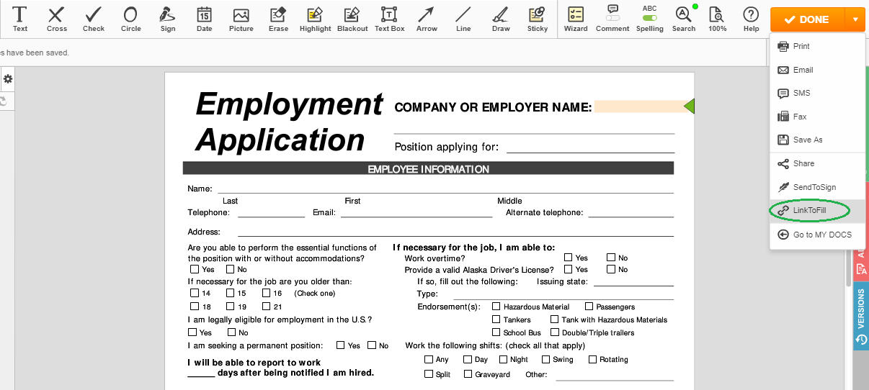Click the green arrow field marker
Viewport: 869px width, 390px height.
689,106
